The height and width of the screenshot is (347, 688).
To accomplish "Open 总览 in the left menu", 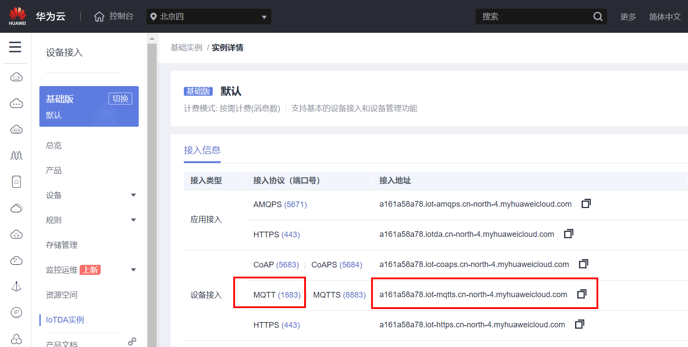I will pyautogui.click(x=54, y=146).
